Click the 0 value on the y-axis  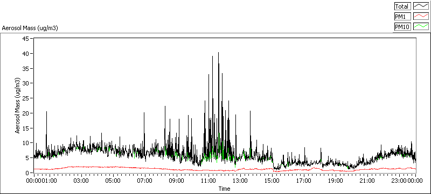click(x=28, y=173)
